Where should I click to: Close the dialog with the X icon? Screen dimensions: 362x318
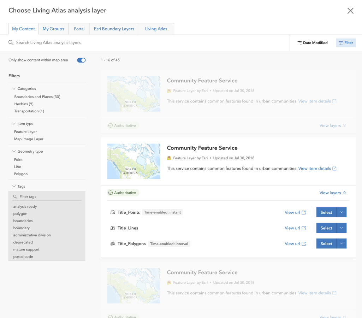(350, 11)
